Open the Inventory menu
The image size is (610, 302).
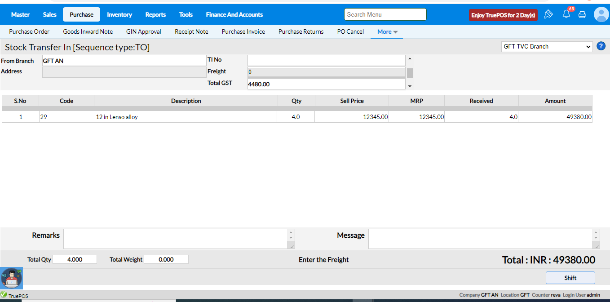tap(119, 14)
